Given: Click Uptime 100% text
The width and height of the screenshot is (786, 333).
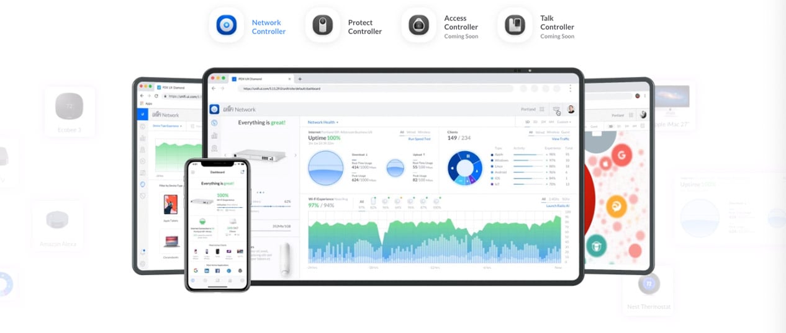Looking at the screenshot, I should (324, 138).
